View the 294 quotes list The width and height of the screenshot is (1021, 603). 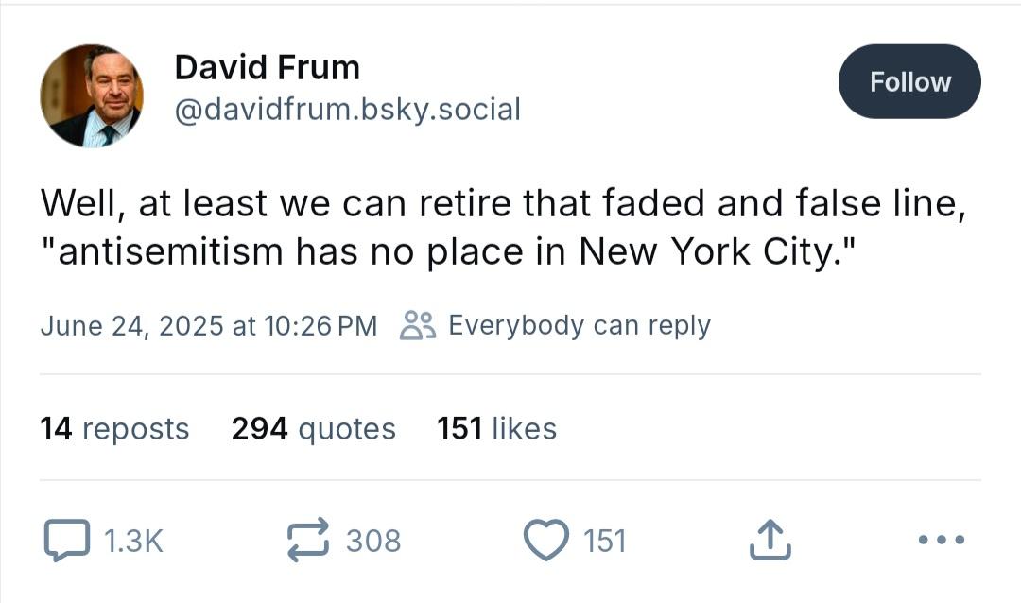313,428
